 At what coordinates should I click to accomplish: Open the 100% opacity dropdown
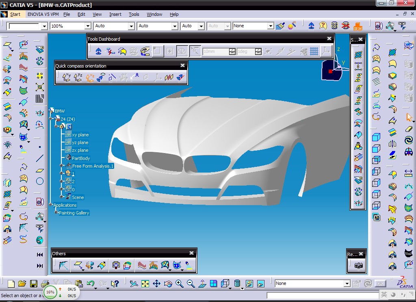88,26
